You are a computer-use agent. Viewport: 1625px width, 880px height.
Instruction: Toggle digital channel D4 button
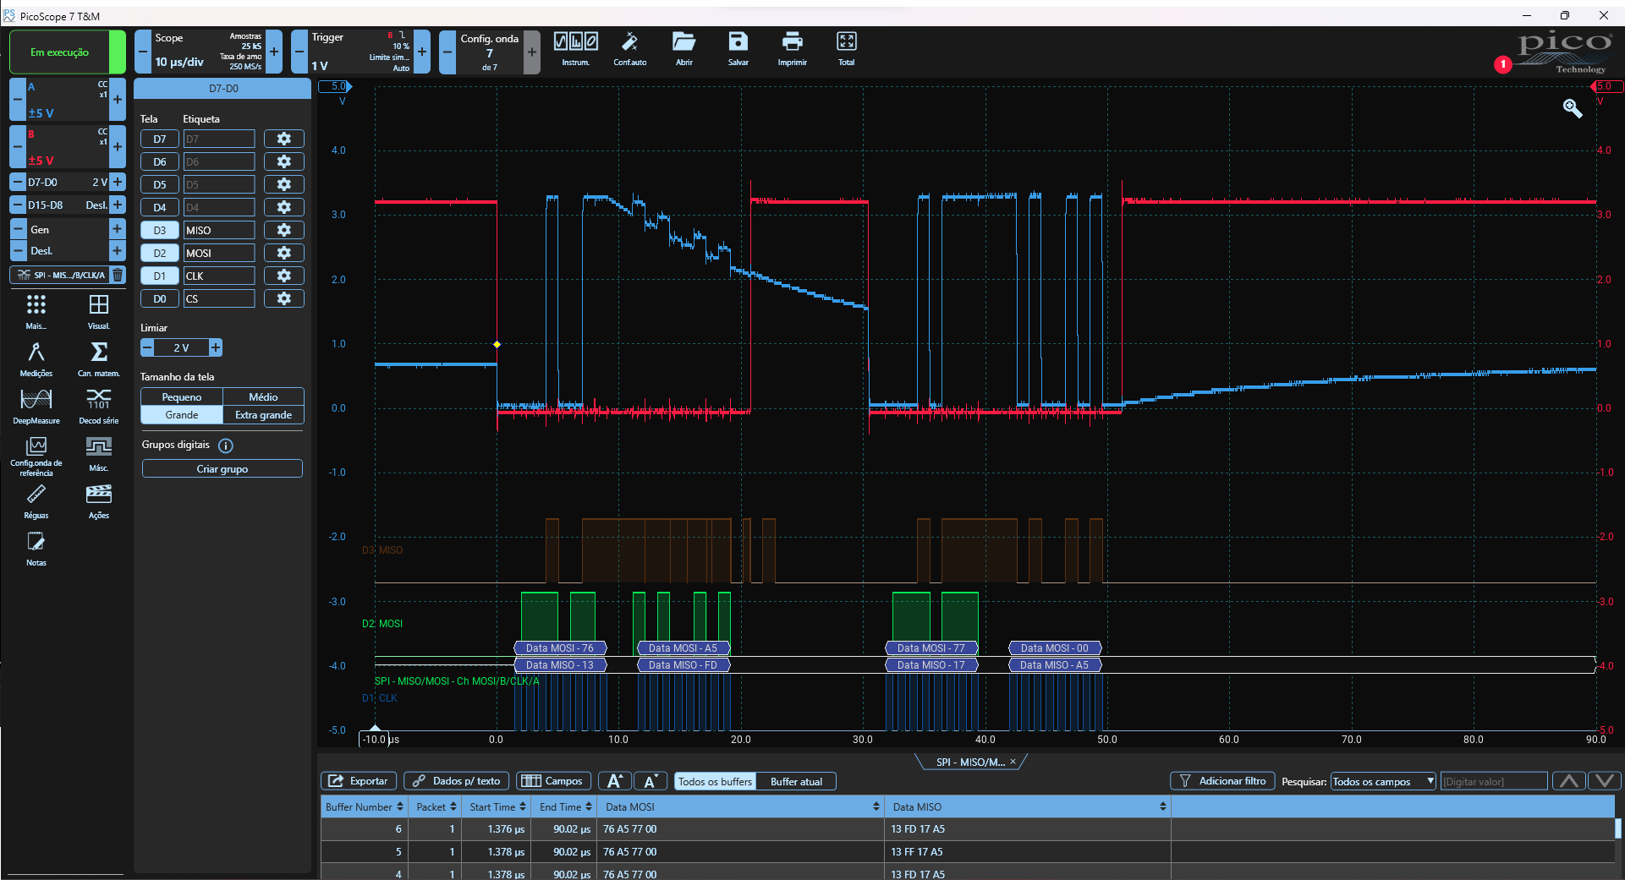[x=160, y=207]
